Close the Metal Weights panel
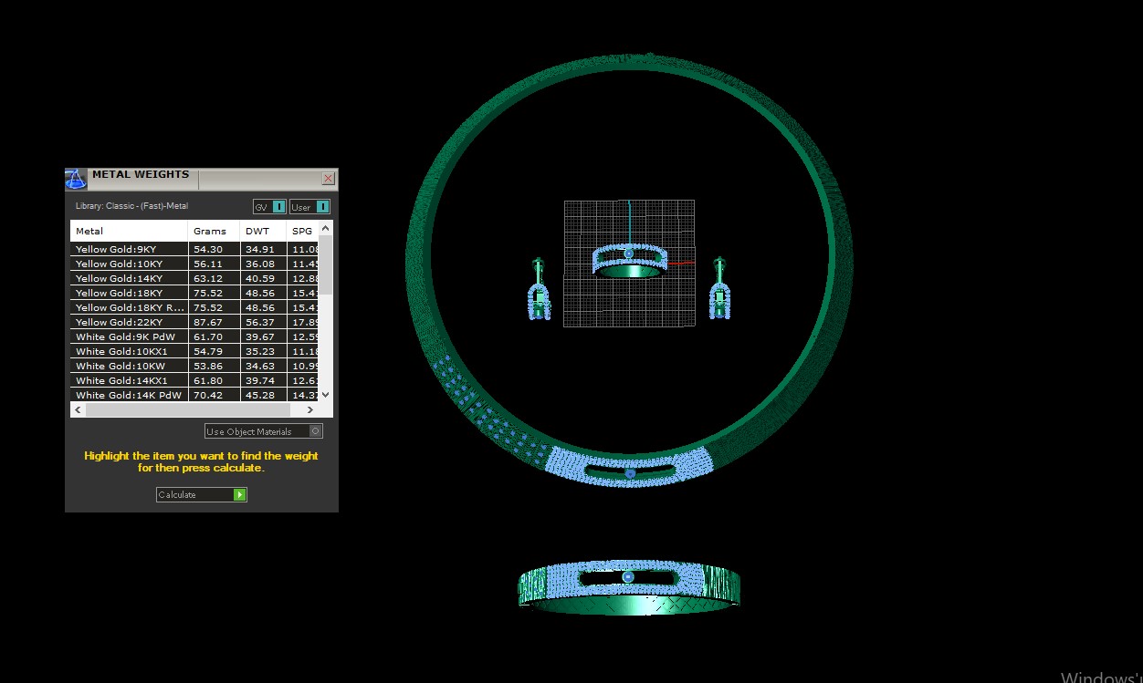Viewport: 1143px width, 683px height. coord(328,179)
